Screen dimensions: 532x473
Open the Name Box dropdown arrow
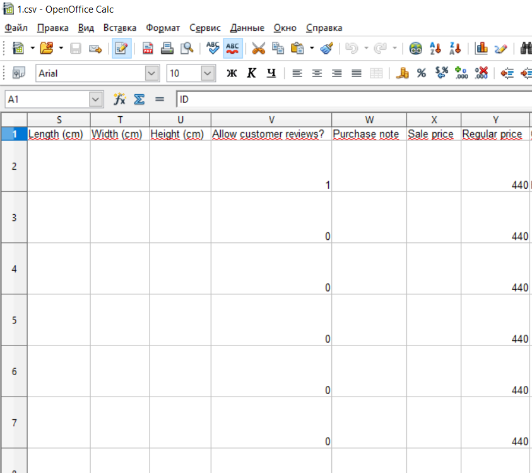96,100
